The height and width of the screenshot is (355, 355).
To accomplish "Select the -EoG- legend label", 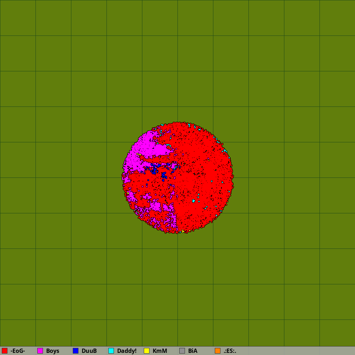I will click(x=18, y=351).
